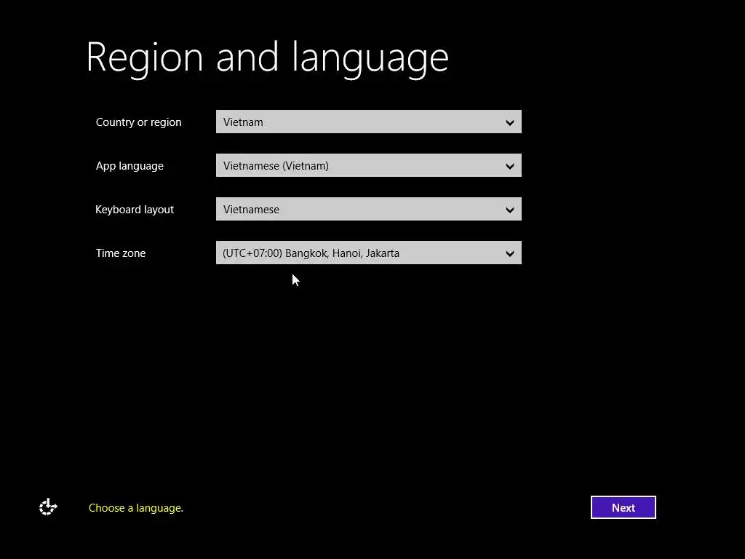Click the Next button
This screenshot has width=745, height=559.
click(x=624, y=507)
